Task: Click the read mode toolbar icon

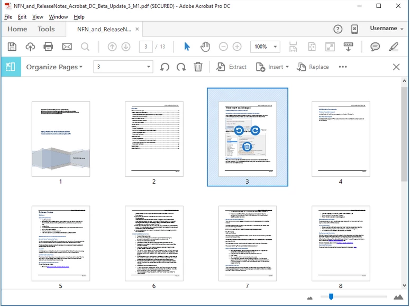Action: (x=348, y=47)
